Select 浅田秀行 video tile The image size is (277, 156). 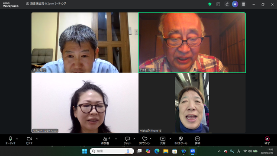point(85,42)
